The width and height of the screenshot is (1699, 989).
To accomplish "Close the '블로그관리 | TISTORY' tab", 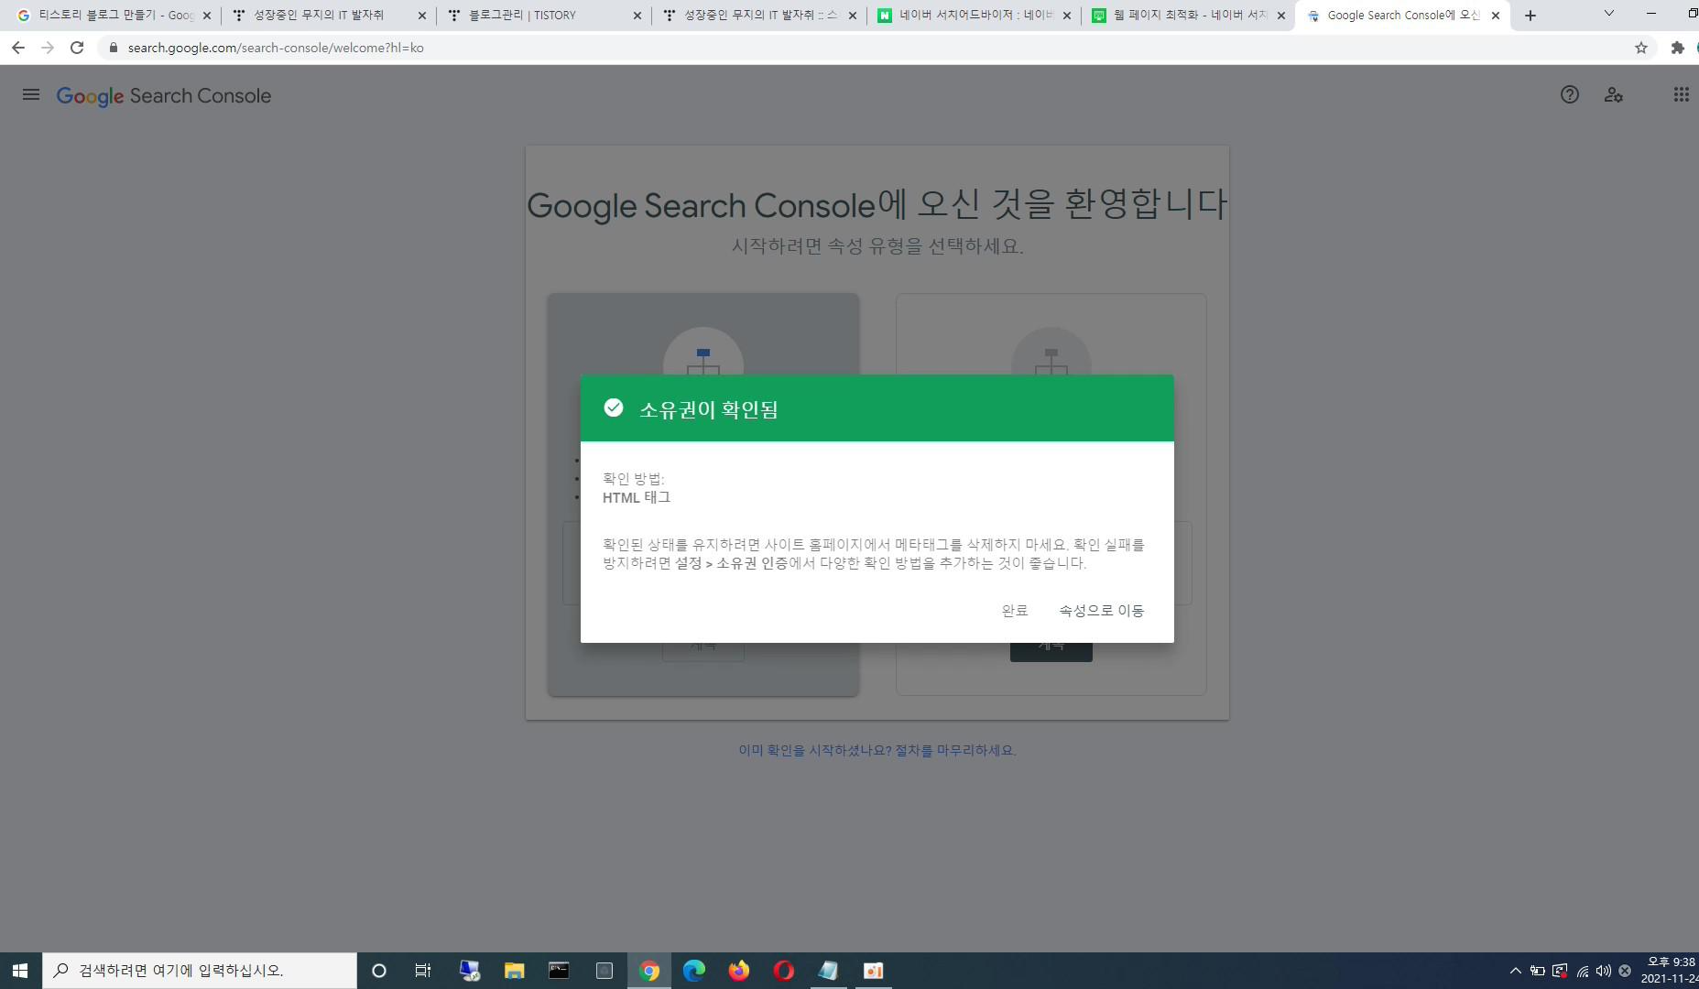I will pos(637,16).
